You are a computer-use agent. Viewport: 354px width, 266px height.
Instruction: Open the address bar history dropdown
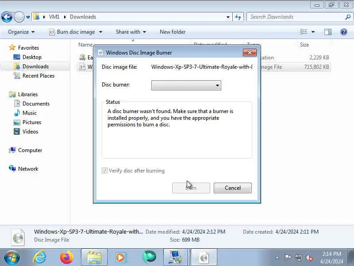(x=228, y=17)
